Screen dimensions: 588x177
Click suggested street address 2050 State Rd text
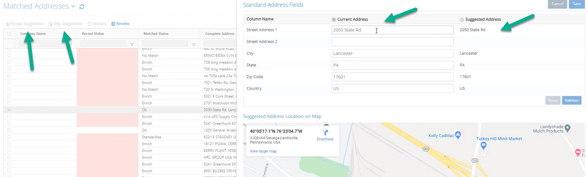coord(472,30)
